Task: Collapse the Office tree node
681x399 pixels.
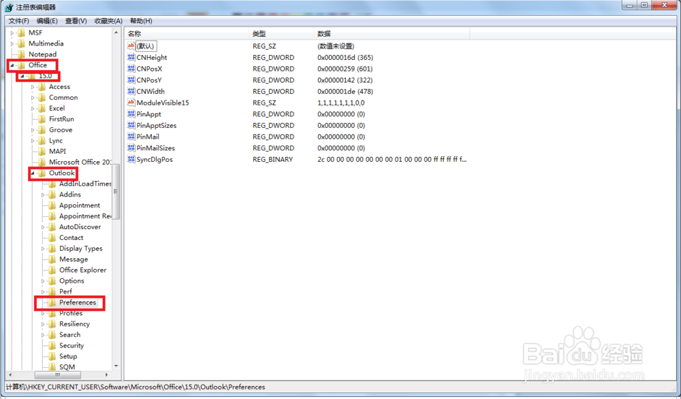Action: pos(12,65)
